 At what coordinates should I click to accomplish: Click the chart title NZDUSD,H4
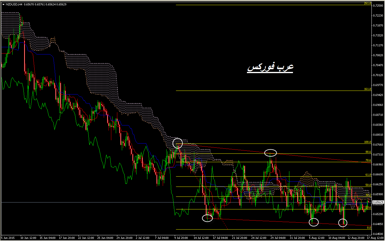[x=14, y=5]
